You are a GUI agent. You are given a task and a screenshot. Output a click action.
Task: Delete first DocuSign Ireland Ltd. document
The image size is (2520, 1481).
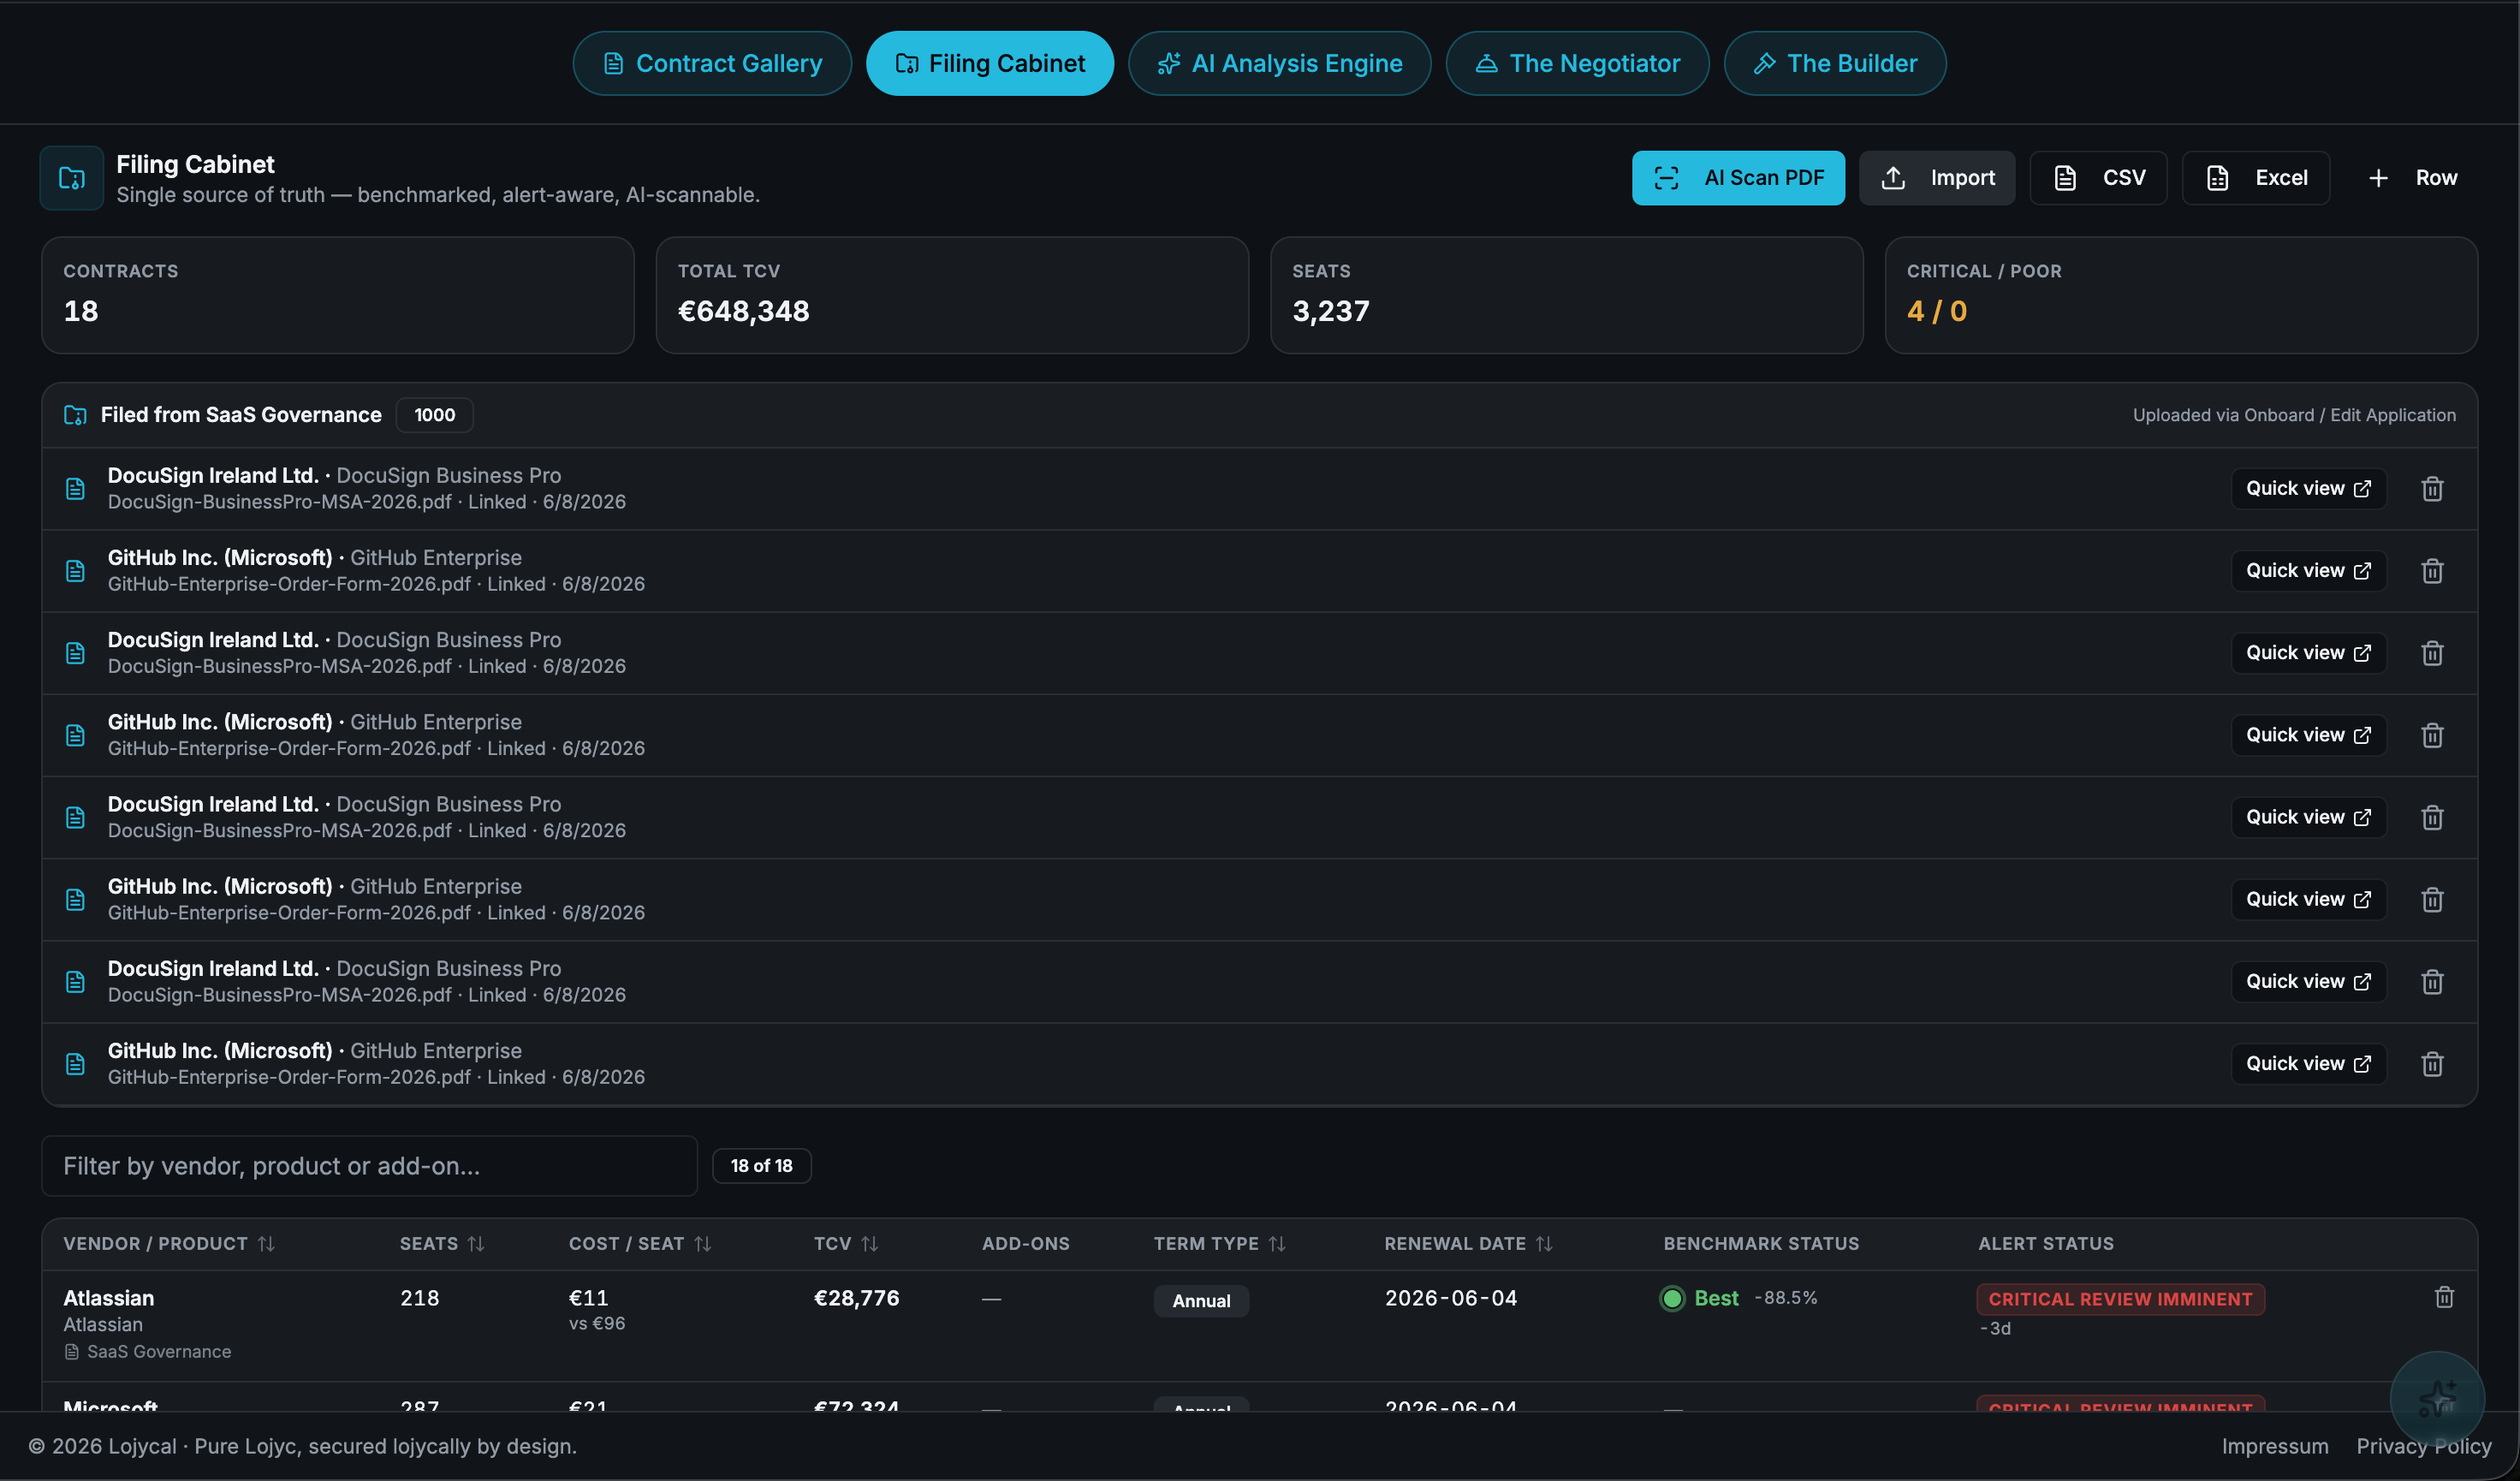click(x=2432, y=488)
